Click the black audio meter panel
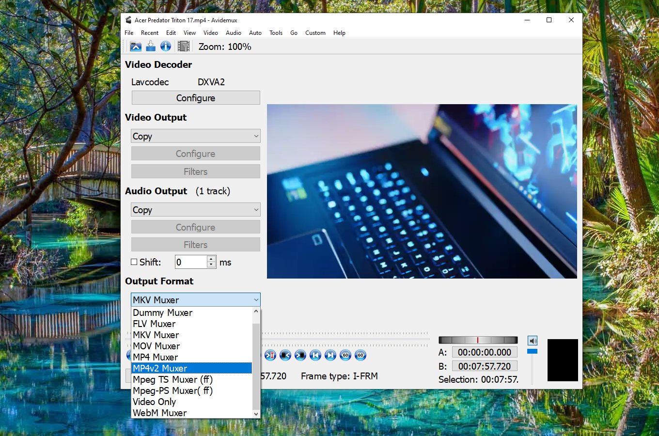This screenshot has width=659, height=436. pyautogui.click(x=563, y=360)
